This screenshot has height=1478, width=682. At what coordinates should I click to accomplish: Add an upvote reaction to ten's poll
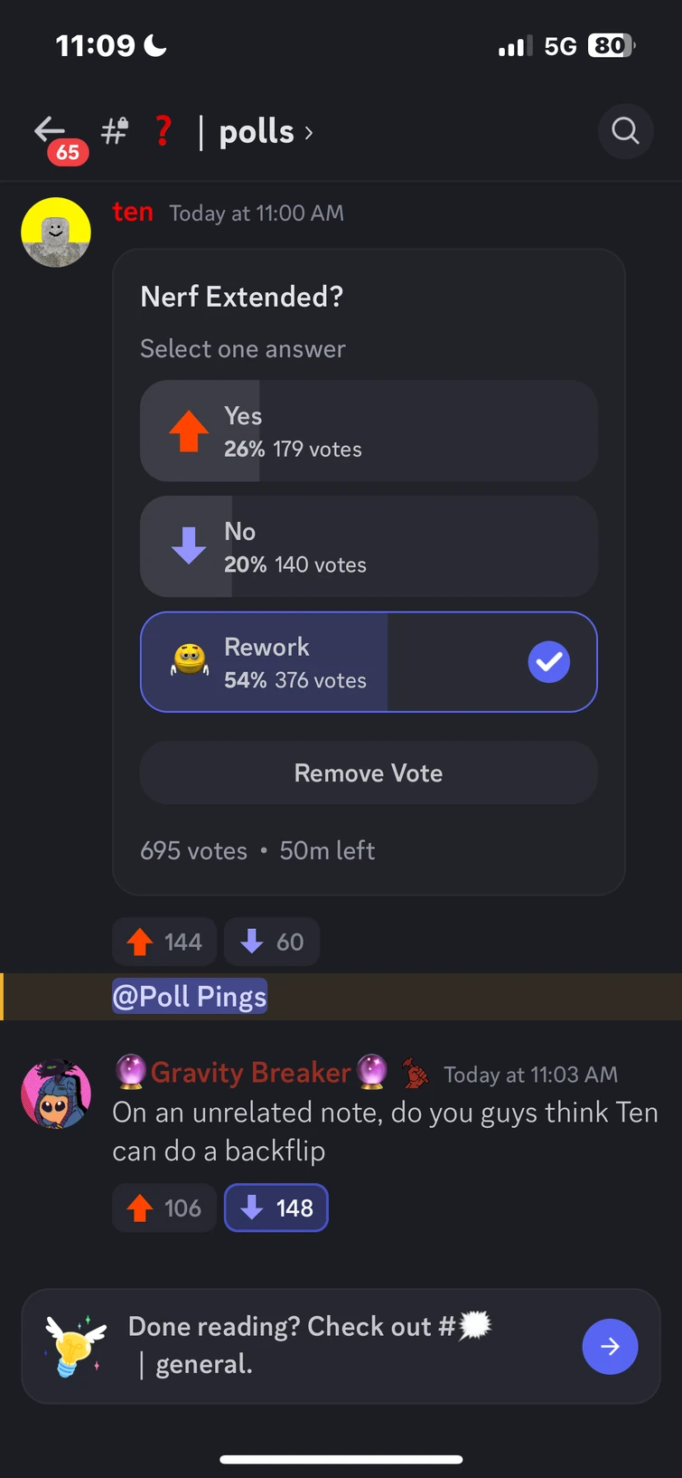tap(163, 942)
